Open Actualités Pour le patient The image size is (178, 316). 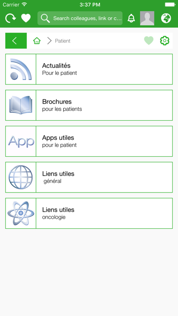[89, 69]
